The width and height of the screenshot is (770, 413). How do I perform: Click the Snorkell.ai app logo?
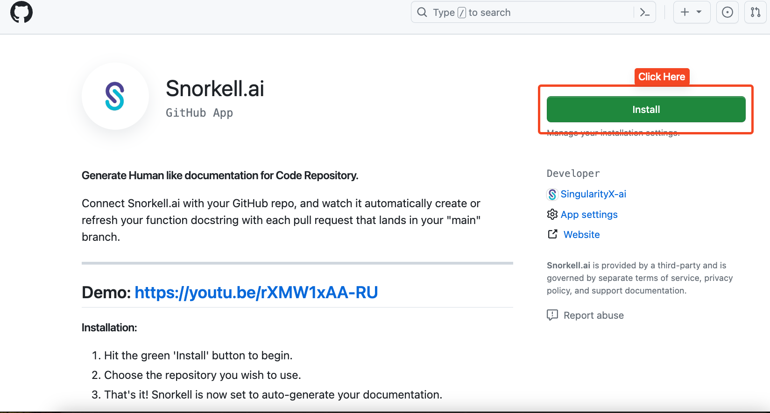click(x=115, y=96)
